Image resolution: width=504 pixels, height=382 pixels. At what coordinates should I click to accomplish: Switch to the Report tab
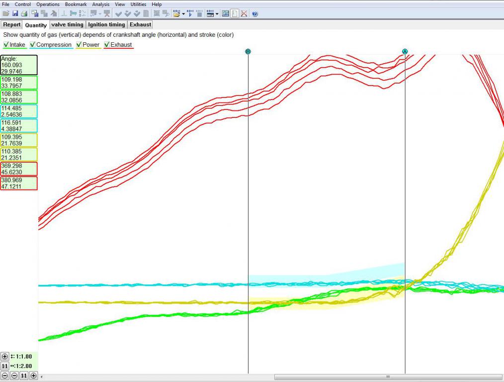[11, 25]
